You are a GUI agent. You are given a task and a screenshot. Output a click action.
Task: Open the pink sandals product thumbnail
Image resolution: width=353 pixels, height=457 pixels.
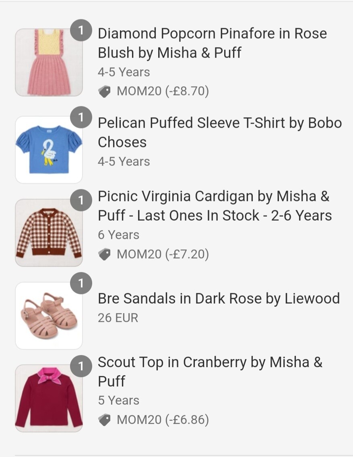pos(49,316)
